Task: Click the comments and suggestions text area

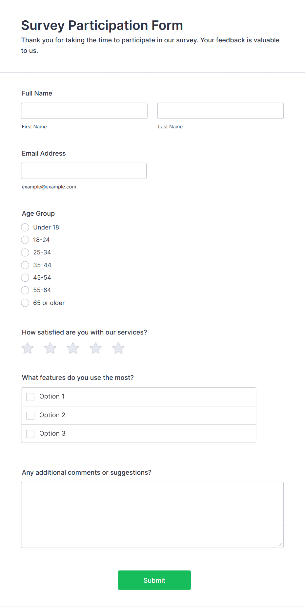Action: 152,514
